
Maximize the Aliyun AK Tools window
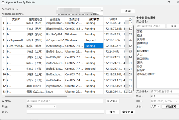tap(169, 2)
